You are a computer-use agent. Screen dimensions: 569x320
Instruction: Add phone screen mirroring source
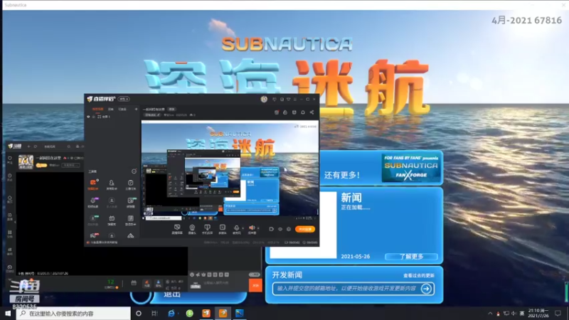click(207, 228)
